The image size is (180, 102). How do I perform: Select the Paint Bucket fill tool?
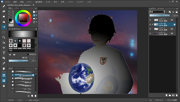[x=4, y=22]
